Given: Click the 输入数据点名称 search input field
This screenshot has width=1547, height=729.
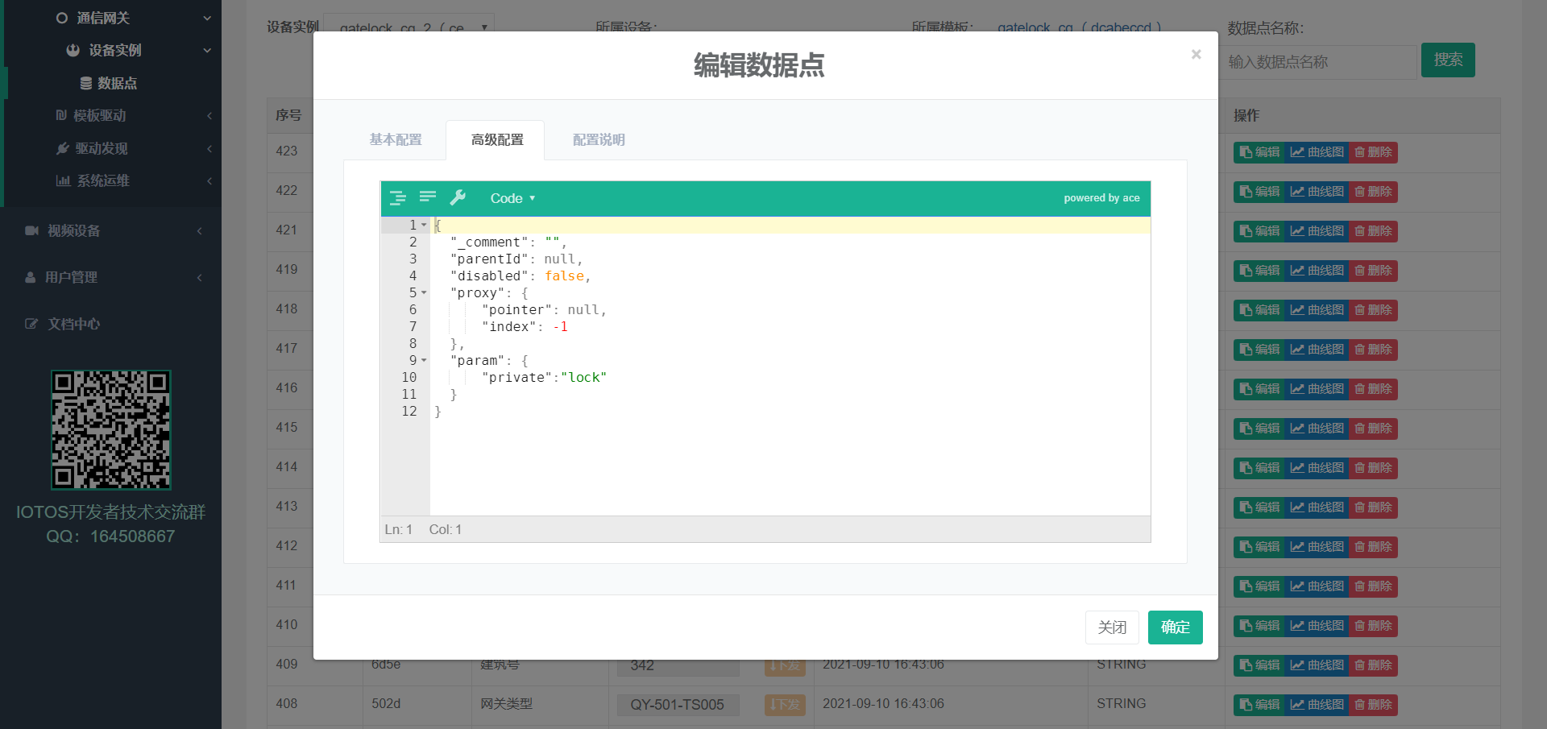Looking at the screenshot, I should coord(1320,62).
